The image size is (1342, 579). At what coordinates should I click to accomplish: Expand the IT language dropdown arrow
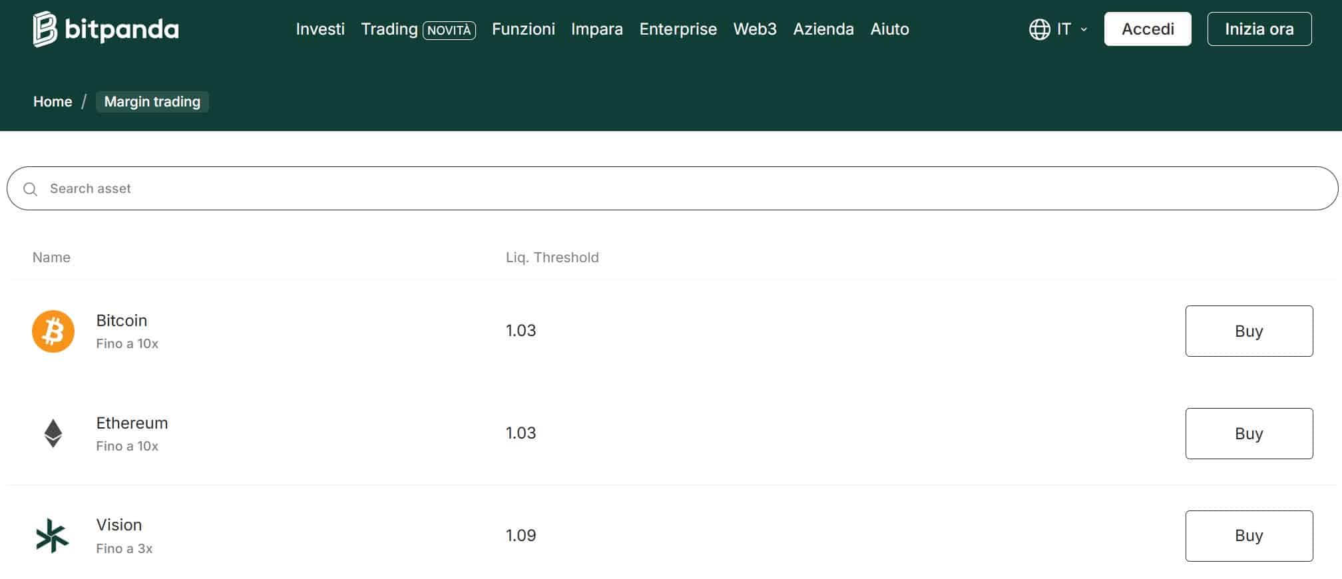tap(1084, 29)
